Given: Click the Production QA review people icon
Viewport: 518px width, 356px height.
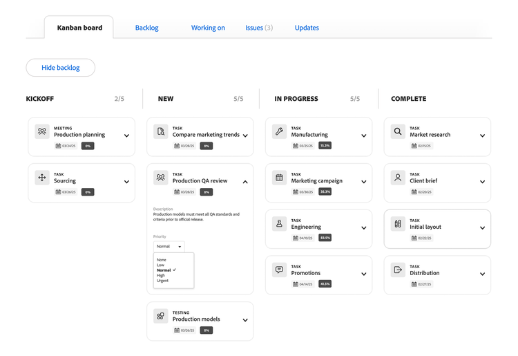Looking at the screenshot, I should click(160, 178).
